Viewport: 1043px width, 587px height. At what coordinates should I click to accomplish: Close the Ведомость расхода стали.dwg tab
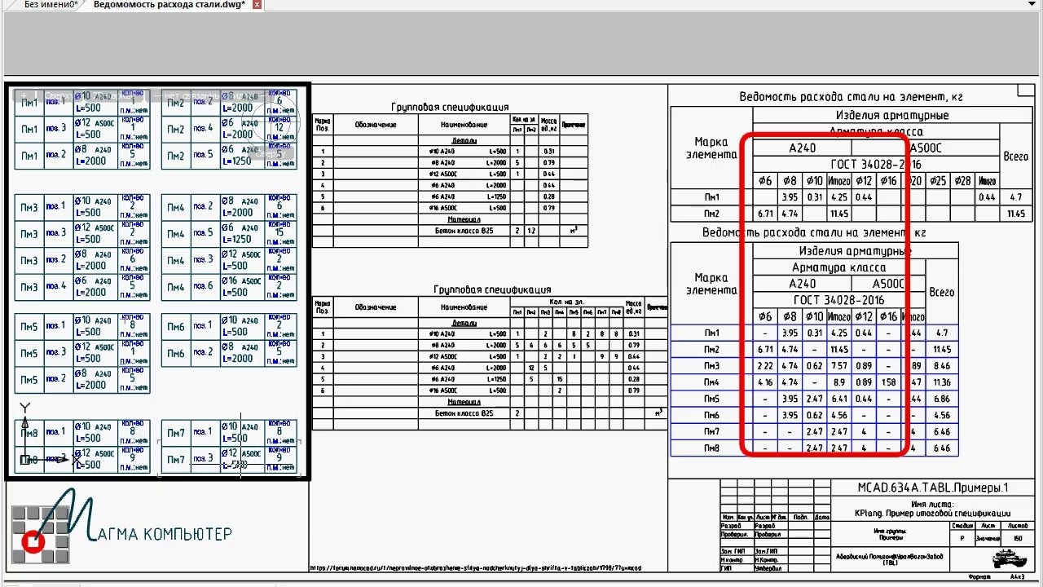click(257, 5)
